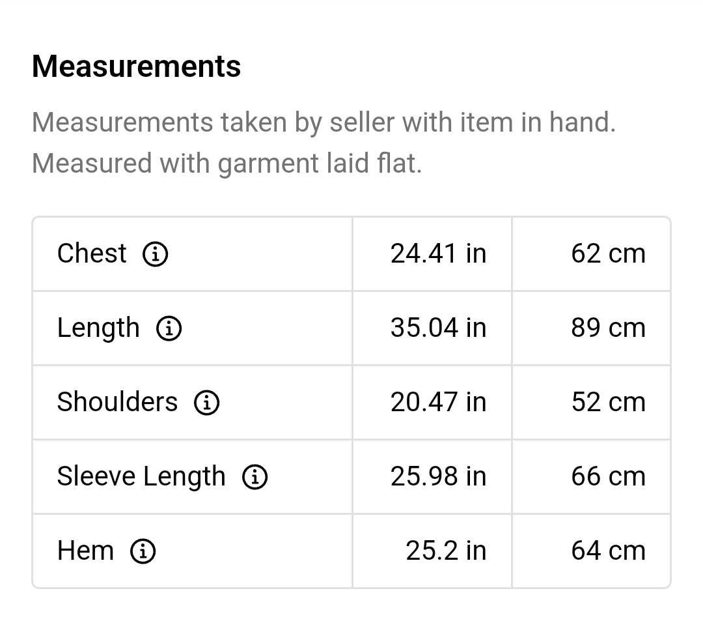Click the 24.41 in chest value
Screen dimensions: 703x636
click(x=438, y=253)
